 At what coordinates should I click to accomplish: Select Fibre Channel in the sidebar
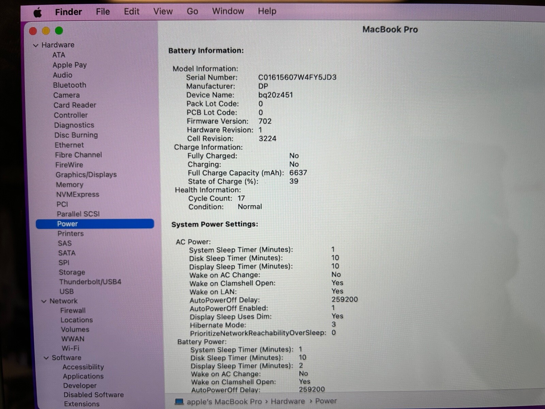pos(79,155)
